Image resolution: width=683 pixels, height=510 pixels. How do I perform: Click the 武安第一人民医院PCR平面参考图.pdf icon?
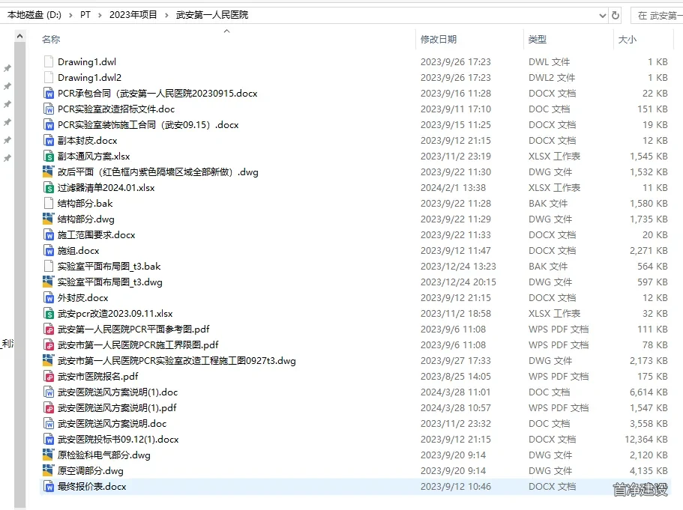(x=49, y=329)
